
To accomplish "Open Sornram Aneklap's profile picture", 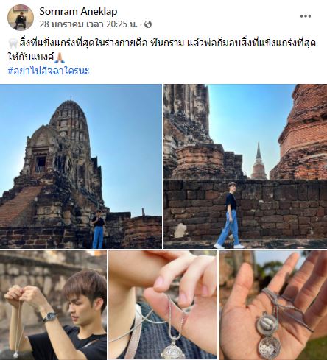I will [x=21, y=18].
